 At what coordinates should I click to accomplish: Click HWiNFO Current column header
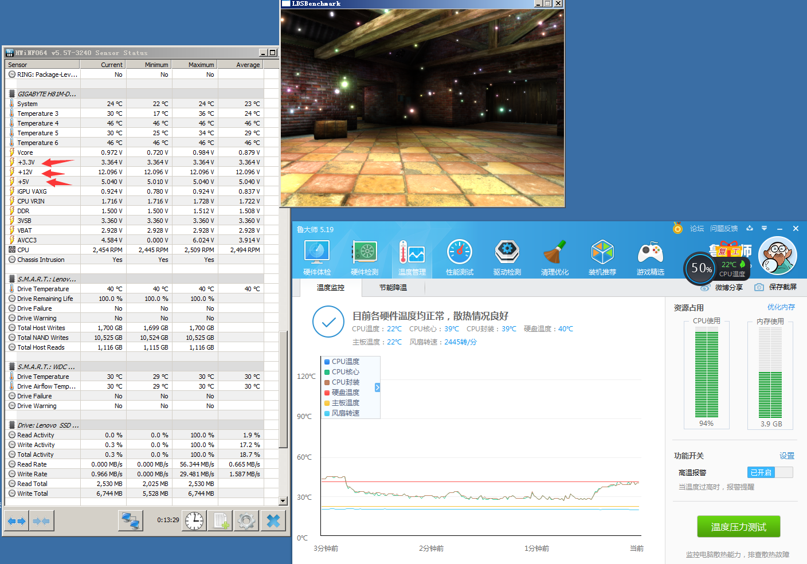[x=103, y=65]
